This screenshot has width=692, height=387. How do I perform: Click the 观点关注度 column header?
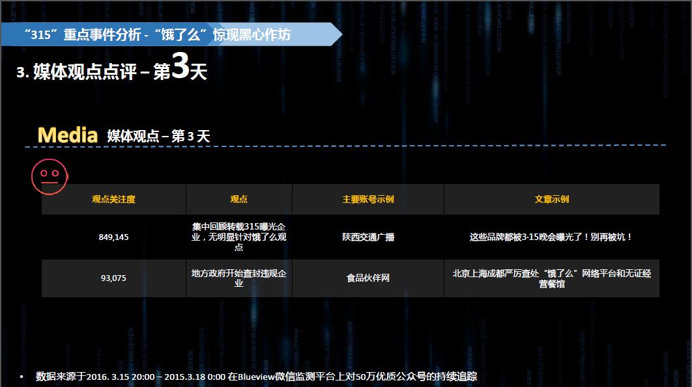(x=113, y=199)
